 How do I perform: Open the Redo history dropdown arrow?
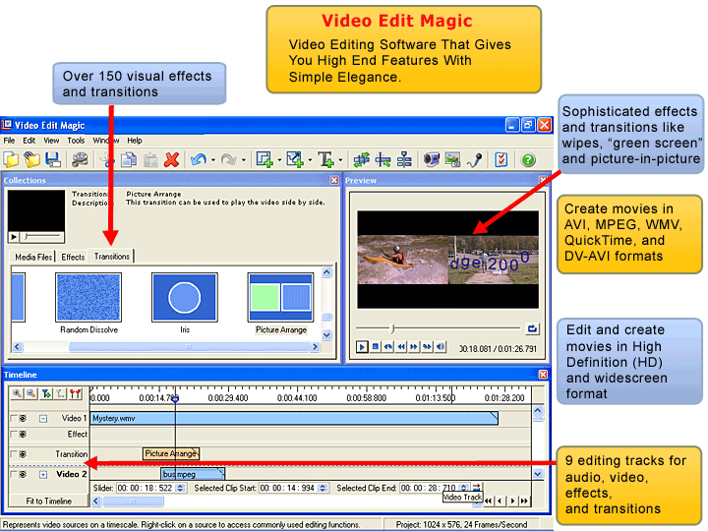tap(244, 159)
